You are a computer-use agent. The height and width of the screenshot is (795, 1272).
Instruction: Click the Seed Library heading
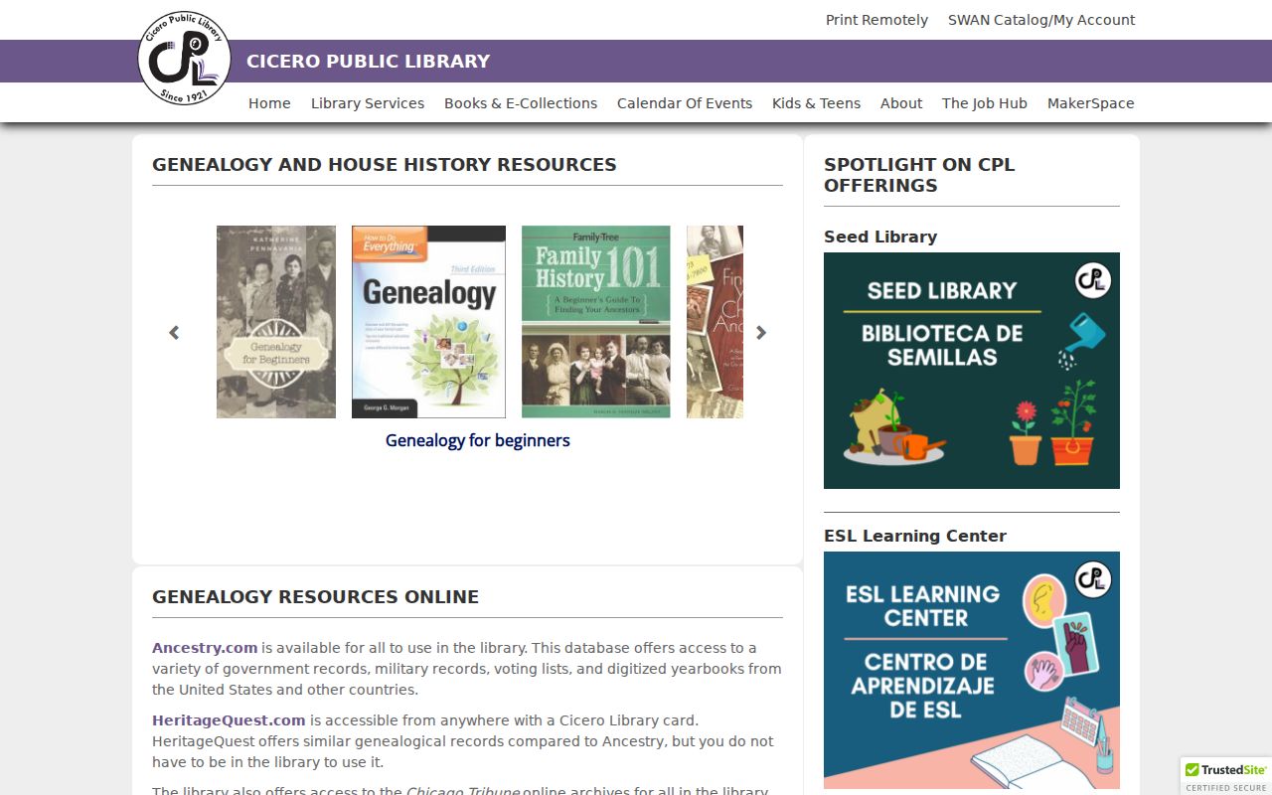[x=880, y=237]
